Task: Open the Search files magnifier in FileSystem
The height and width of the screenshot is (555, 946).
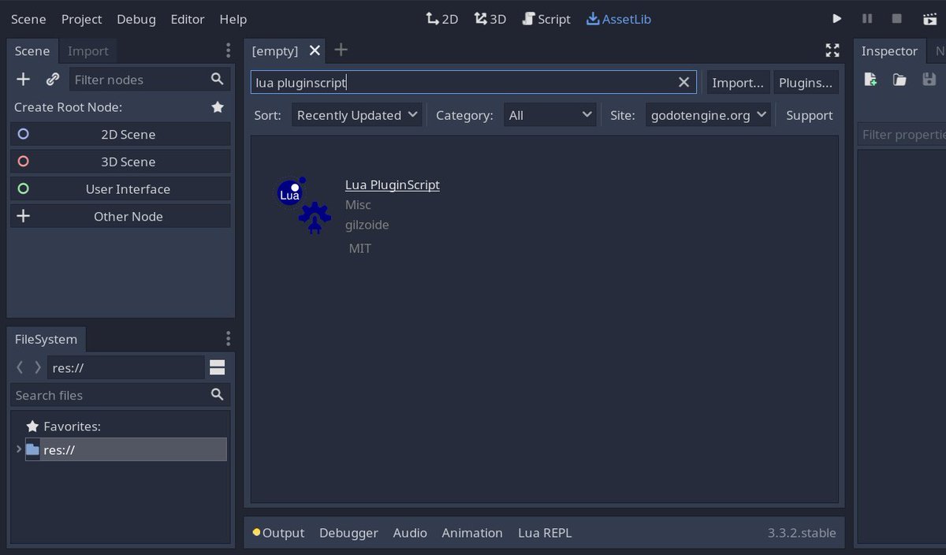Action: click(217, 395)
